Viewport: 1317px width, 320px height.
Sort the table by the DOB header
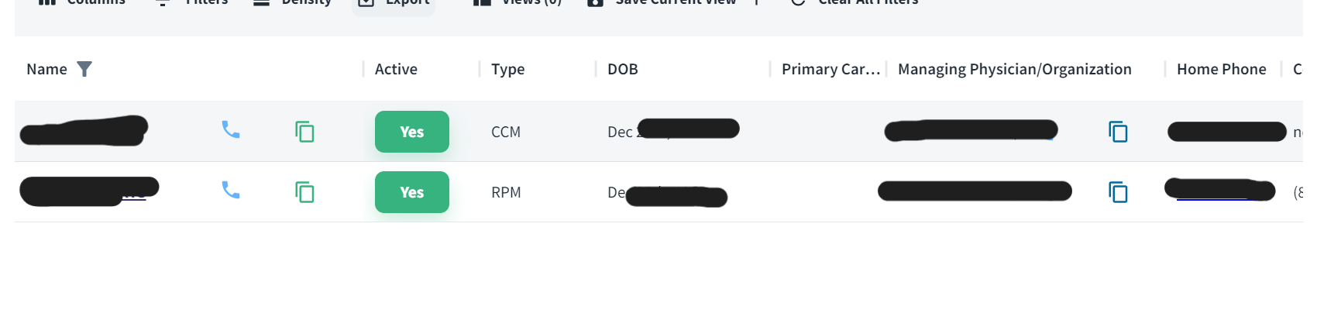[622, 69]
